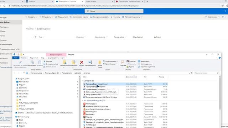228x128 pixels.
Task: Open Upload (Отправить) dropdown in OneDrive
Action: (46, 17)
